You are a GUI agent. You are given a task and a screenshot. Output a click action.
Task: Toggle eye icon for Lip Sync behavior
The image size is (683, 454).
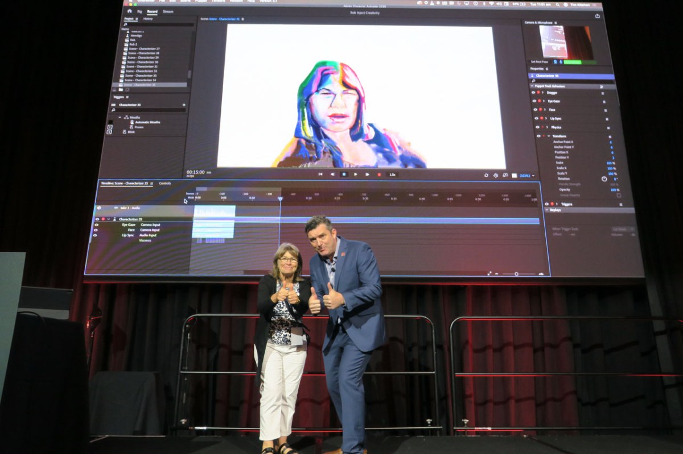click(536, 118)
